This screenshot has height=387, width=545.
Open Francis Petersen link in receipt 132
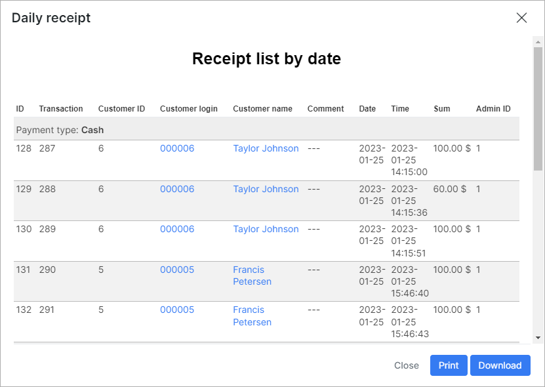pos(252,316)
